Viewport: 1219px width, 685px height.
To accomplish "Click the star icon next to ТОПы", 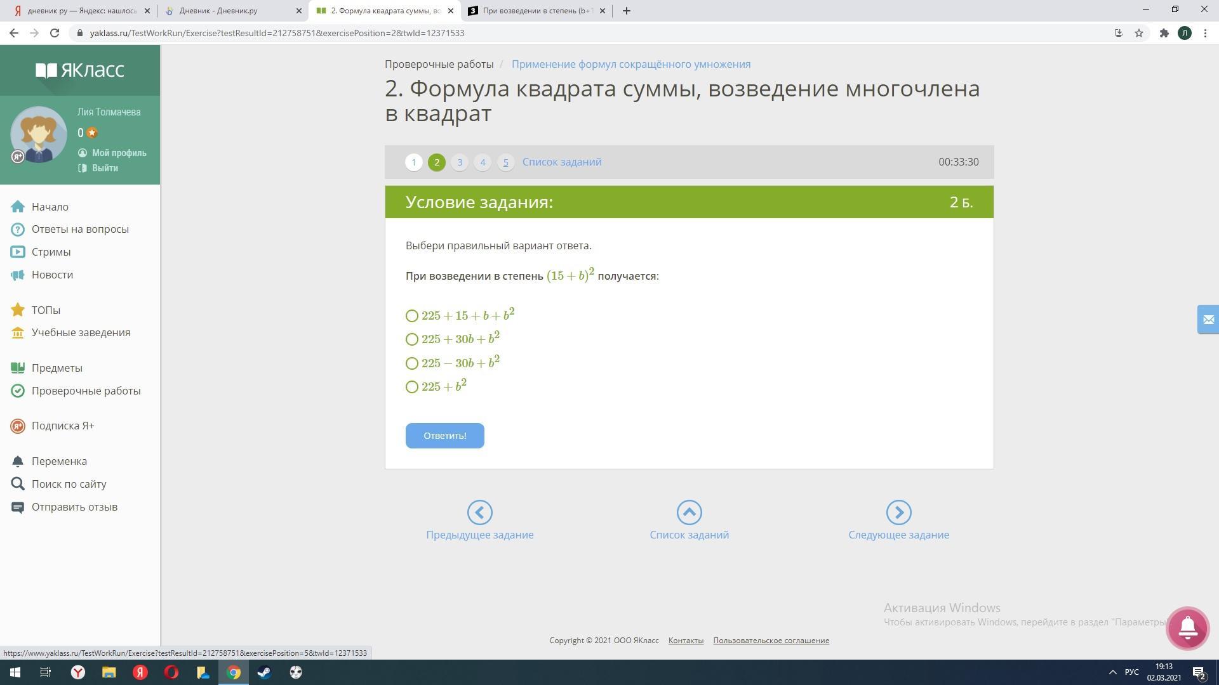I will tap(18, 310).
